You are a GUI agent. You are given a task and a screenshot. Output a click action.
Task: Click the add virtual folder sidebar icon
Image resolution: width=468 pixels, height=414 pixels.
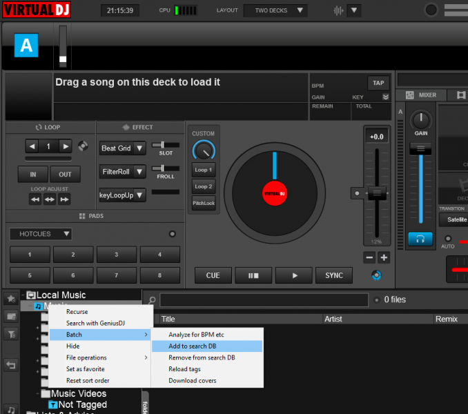coord(11,317)
